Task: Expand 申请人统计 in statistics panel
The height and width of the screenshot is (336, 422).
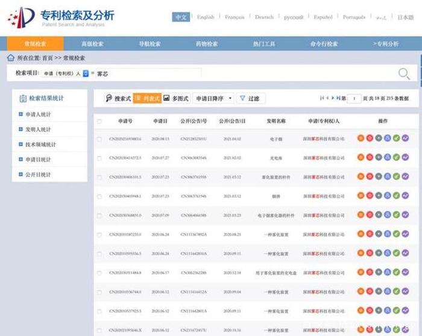Action: tap(20, 114)
